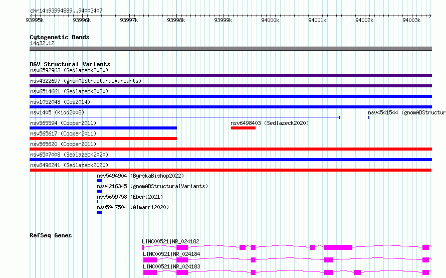
Task: Click the nsv6592963 (Sedlazeck2020) text label
Action: pyautogui.click(x=69, y=70)
